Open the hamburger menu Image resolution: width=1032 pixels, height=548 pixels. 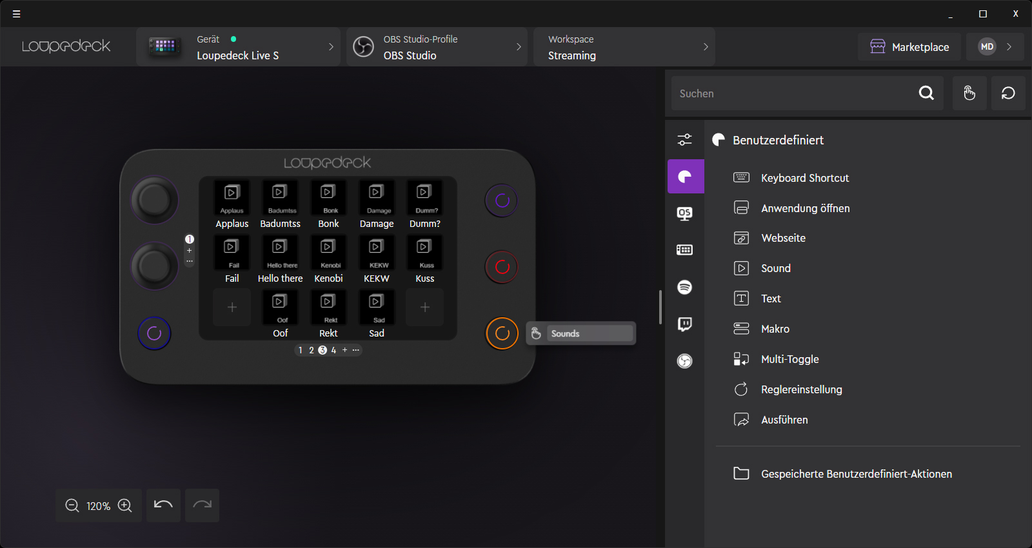(x=17, y=14)
